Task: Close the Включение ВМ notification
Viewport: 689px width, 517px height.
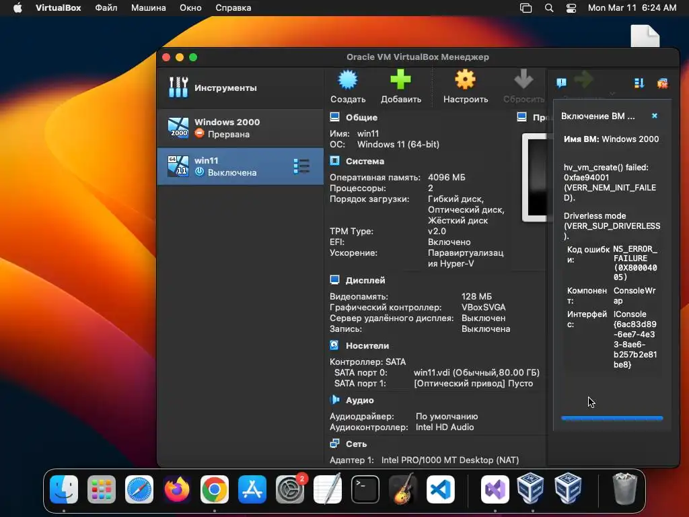Action: click(x=654, y=116)
